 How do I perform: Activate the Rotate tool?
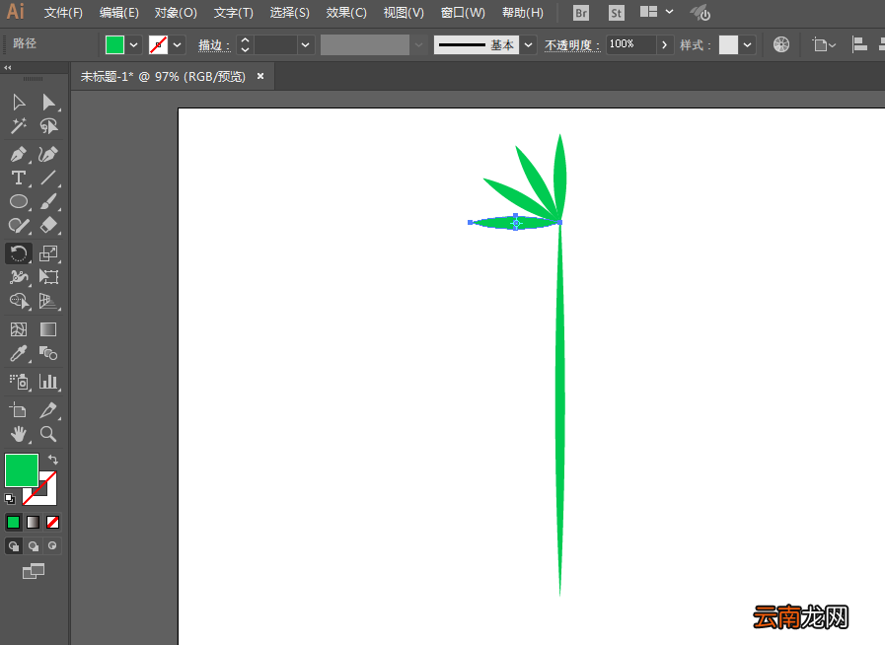19,253
